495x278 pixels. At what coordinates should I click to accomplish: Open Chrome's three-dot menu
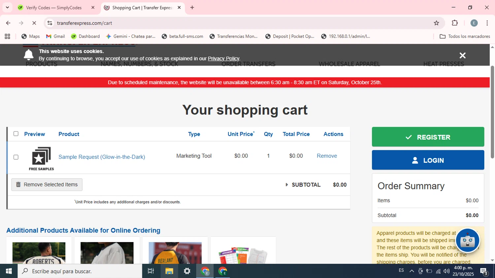[x=487, y=23]
